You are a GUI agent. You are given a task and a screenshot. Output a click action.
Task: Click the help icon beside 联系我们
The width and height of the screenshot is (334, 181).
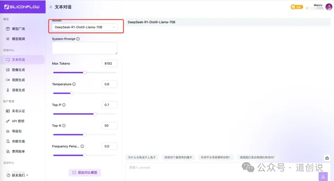click(9, 175)
